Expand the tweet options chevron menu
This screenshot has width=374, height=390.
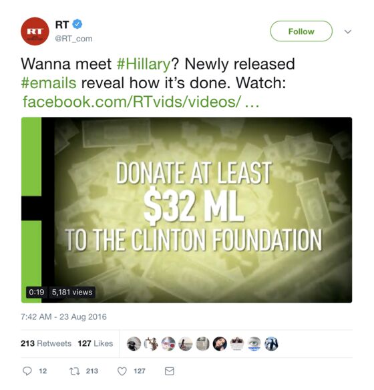pos(348,31)
